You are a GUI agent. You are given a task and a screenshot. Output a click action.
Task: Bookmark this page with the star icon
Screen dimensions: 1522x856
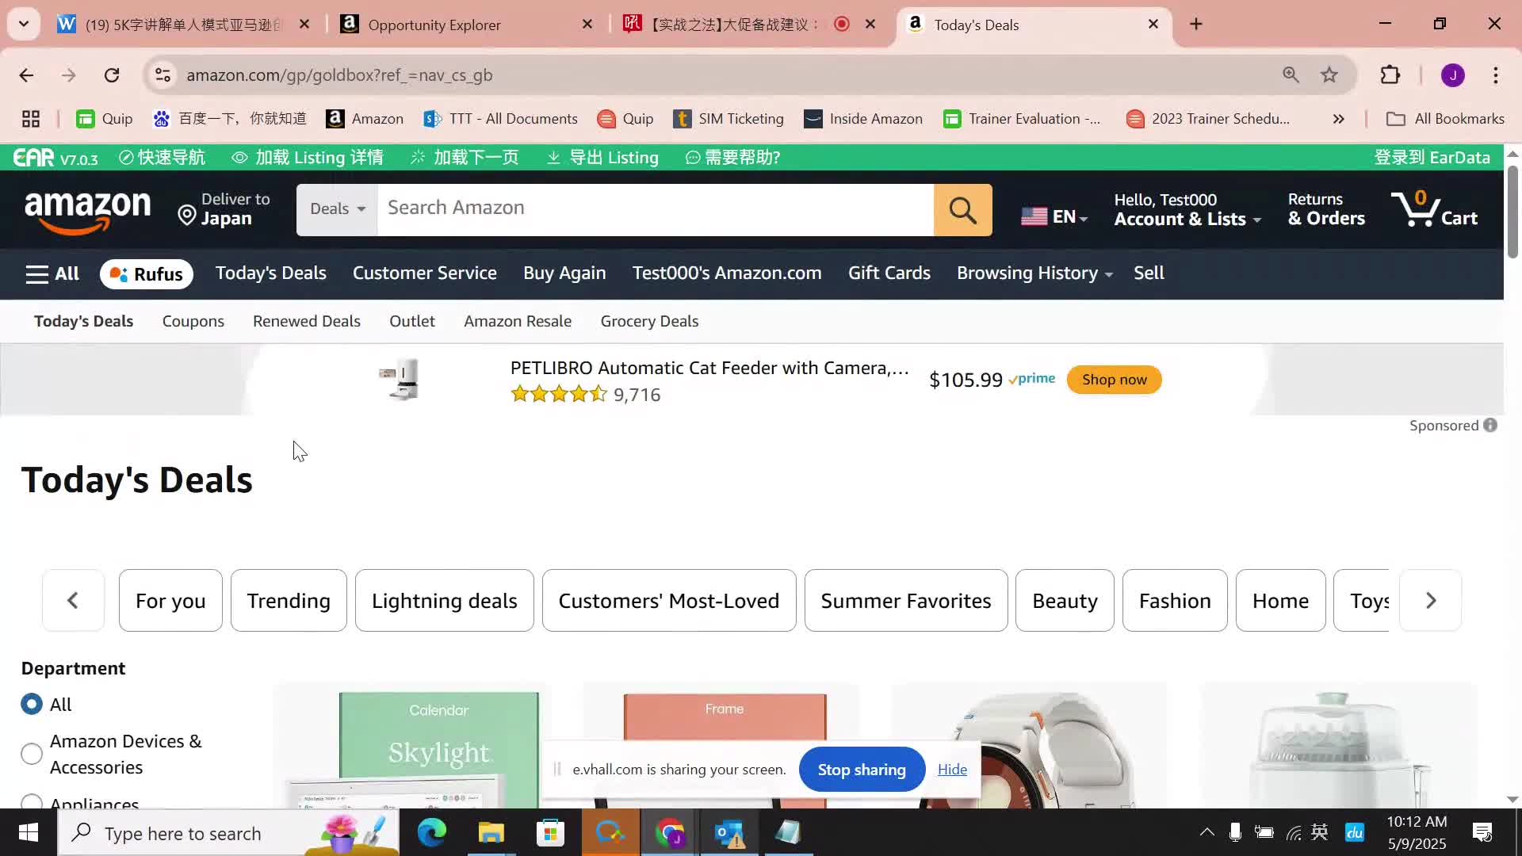point(1329,75)
